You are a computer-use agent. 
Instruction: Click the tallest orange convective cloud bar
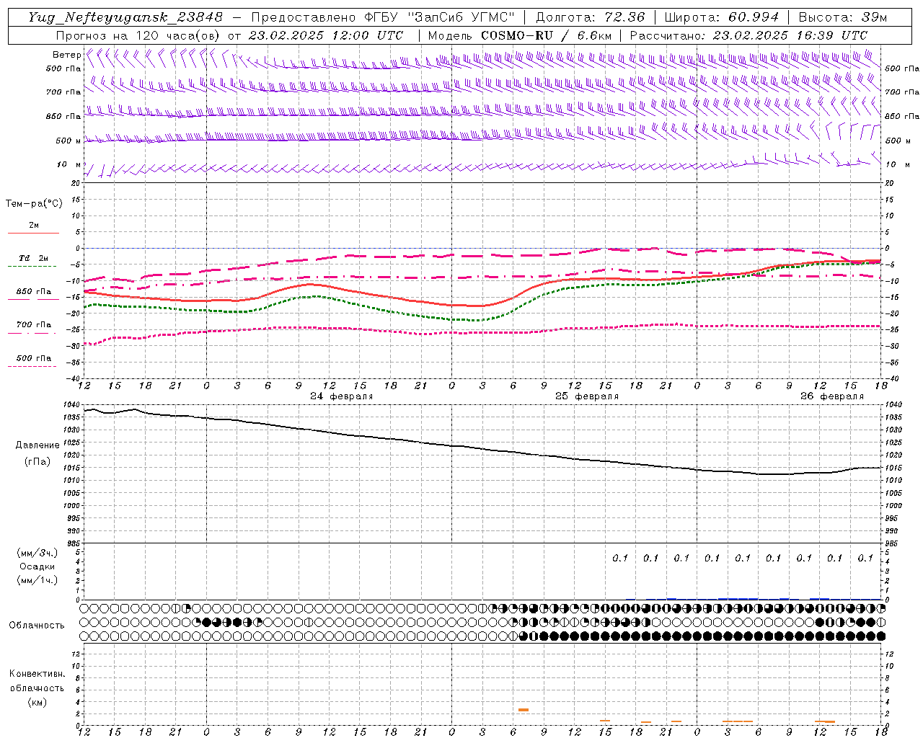(x=524, y=710)
